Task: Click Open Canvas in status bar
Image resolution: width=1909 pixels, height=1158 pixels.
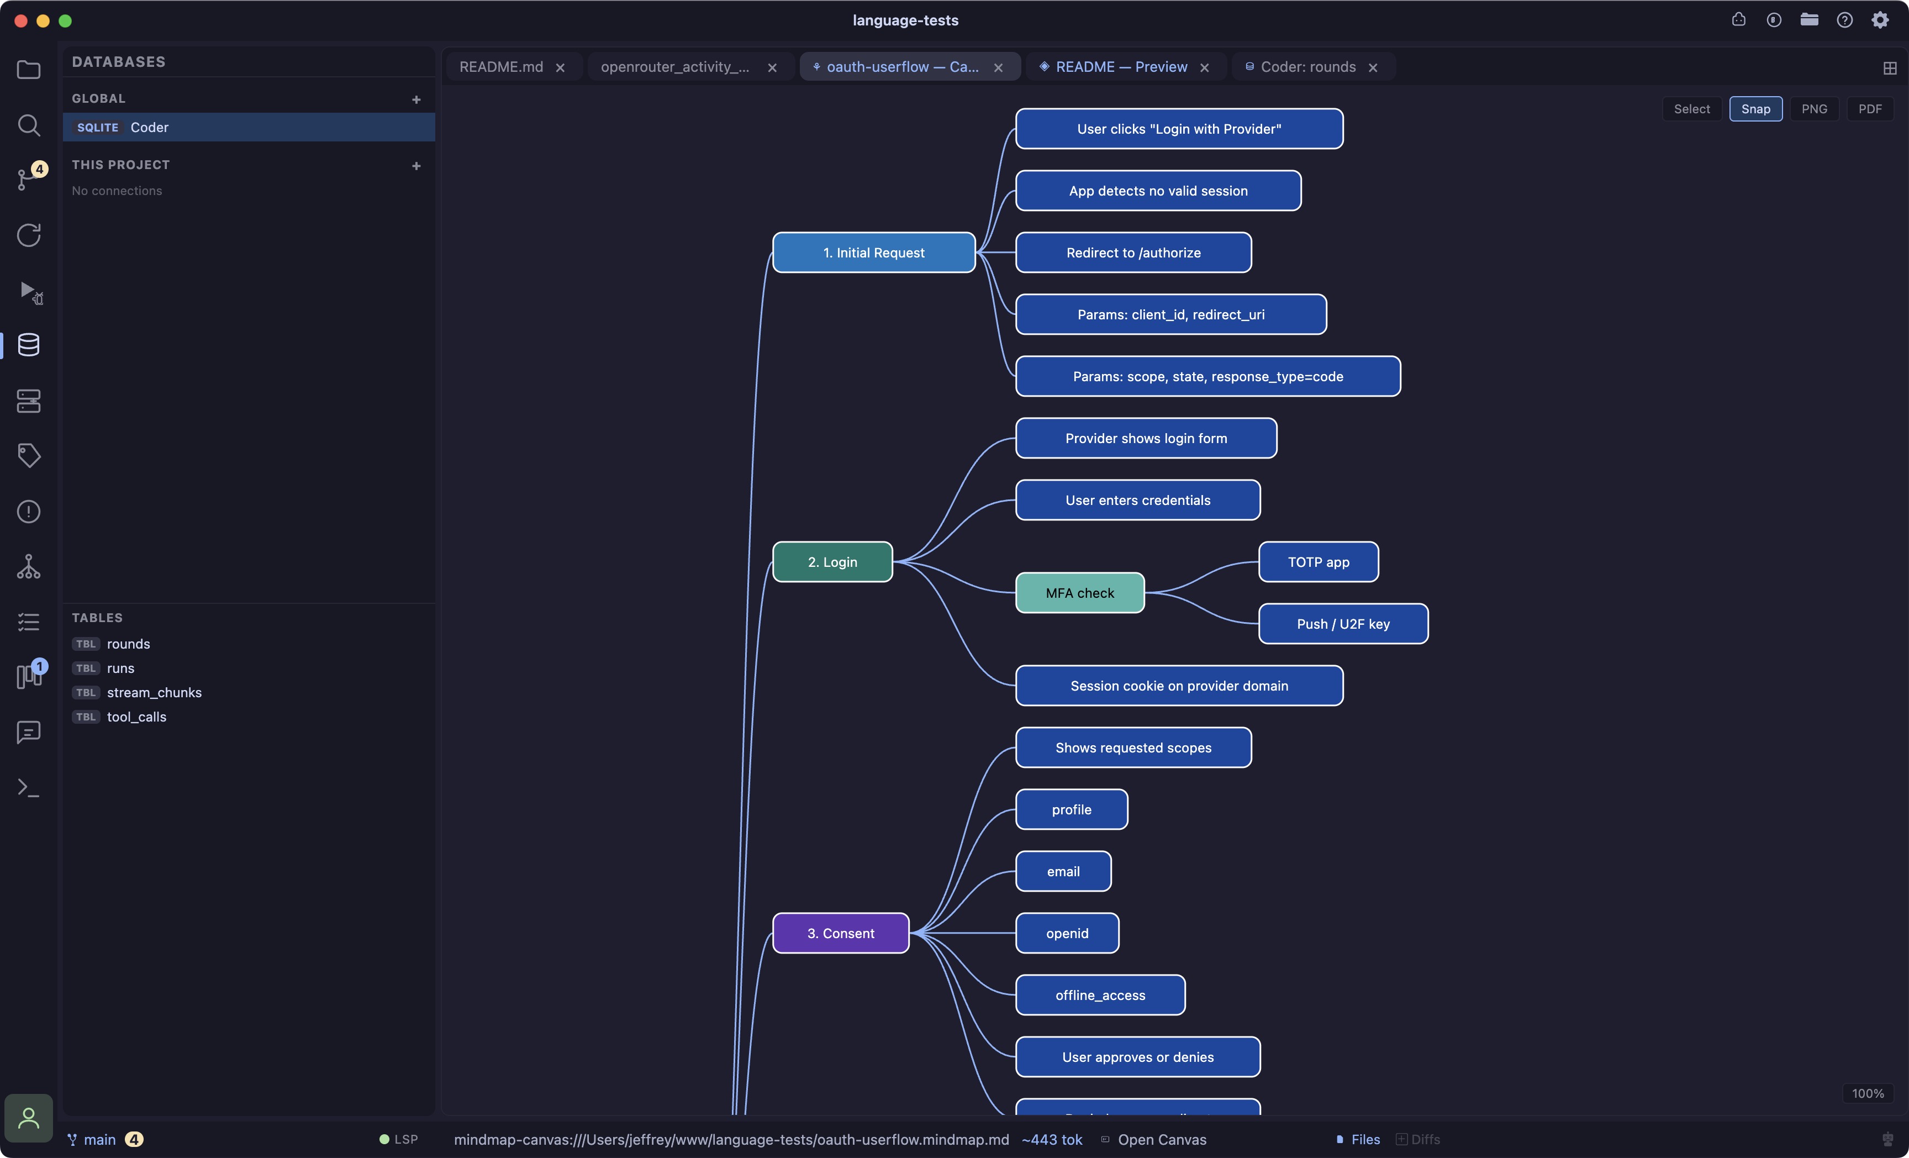Action: click(1153, 1139)
